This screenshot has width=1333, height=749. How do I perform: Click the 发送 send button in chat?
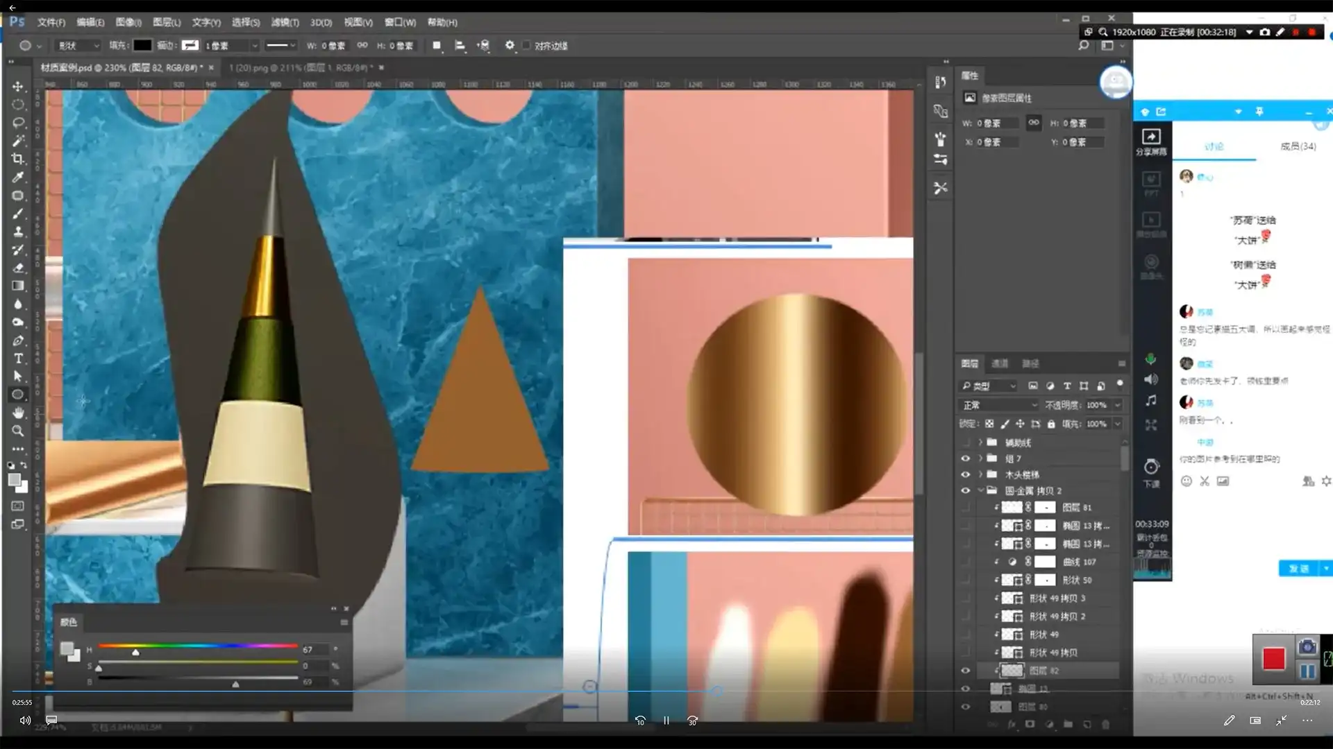pyautogui.click(x=1298, y=569)
